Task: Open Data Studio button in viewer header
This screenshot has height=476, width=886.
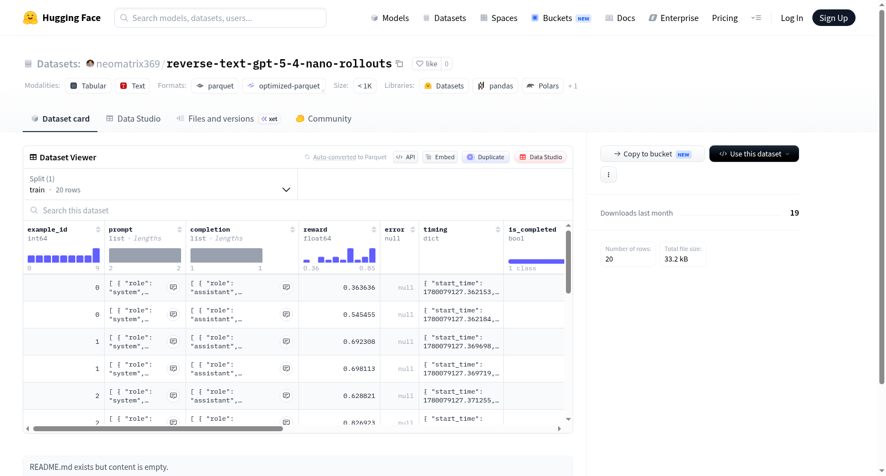Action: point(540,157)
